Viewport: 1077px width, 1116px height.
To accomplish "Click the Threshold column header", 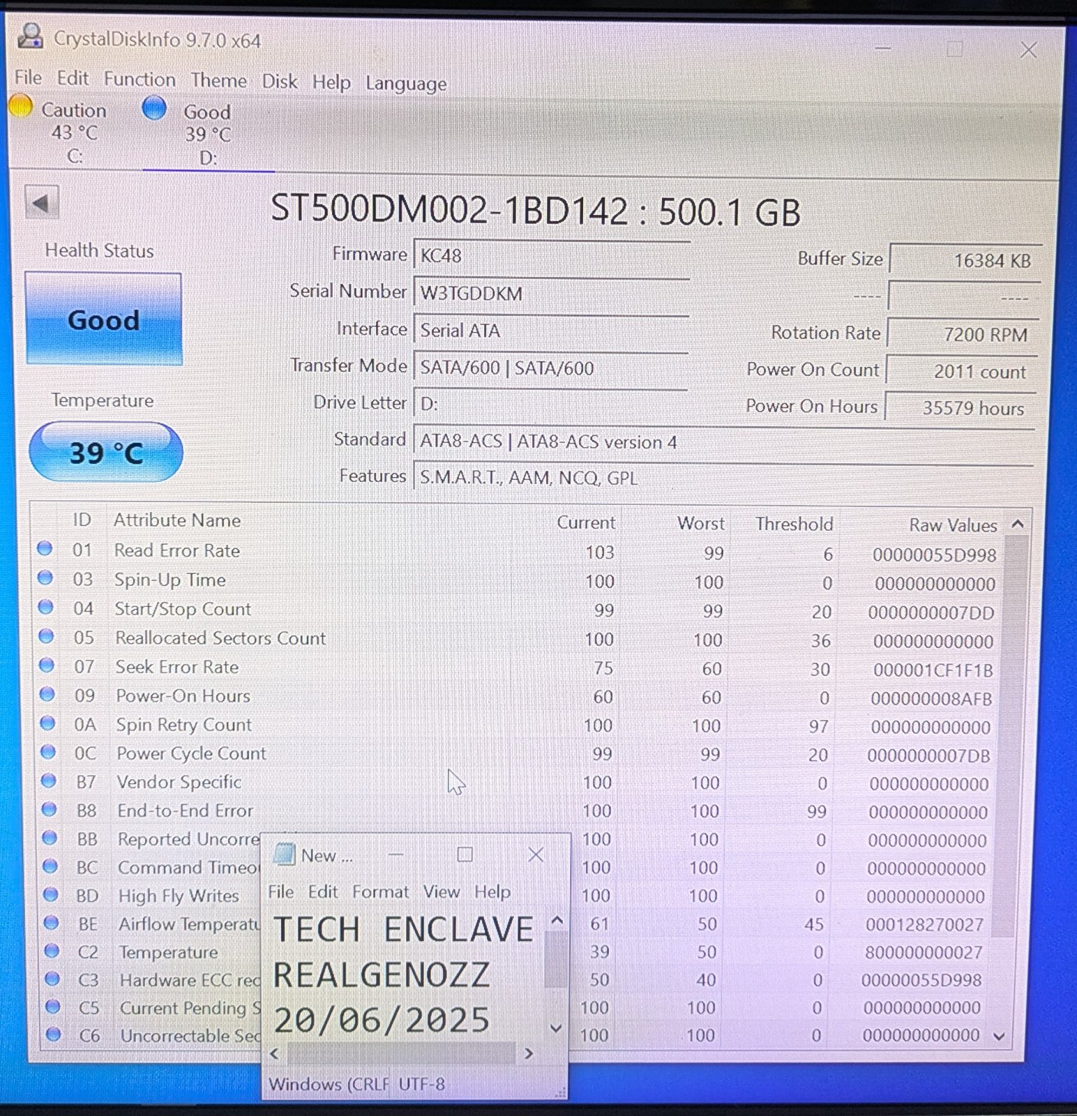I will point(794,524).
